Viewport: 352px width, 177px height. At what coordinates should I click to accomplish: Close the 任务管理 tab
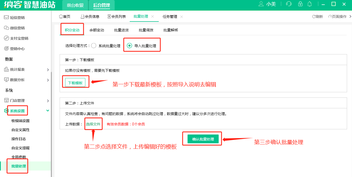tap(182, 17)
